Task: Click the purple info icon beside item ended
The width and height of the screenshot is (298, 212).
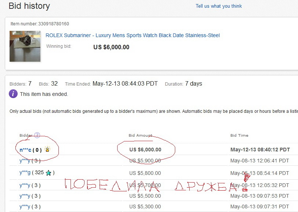Action: (13, 94)
